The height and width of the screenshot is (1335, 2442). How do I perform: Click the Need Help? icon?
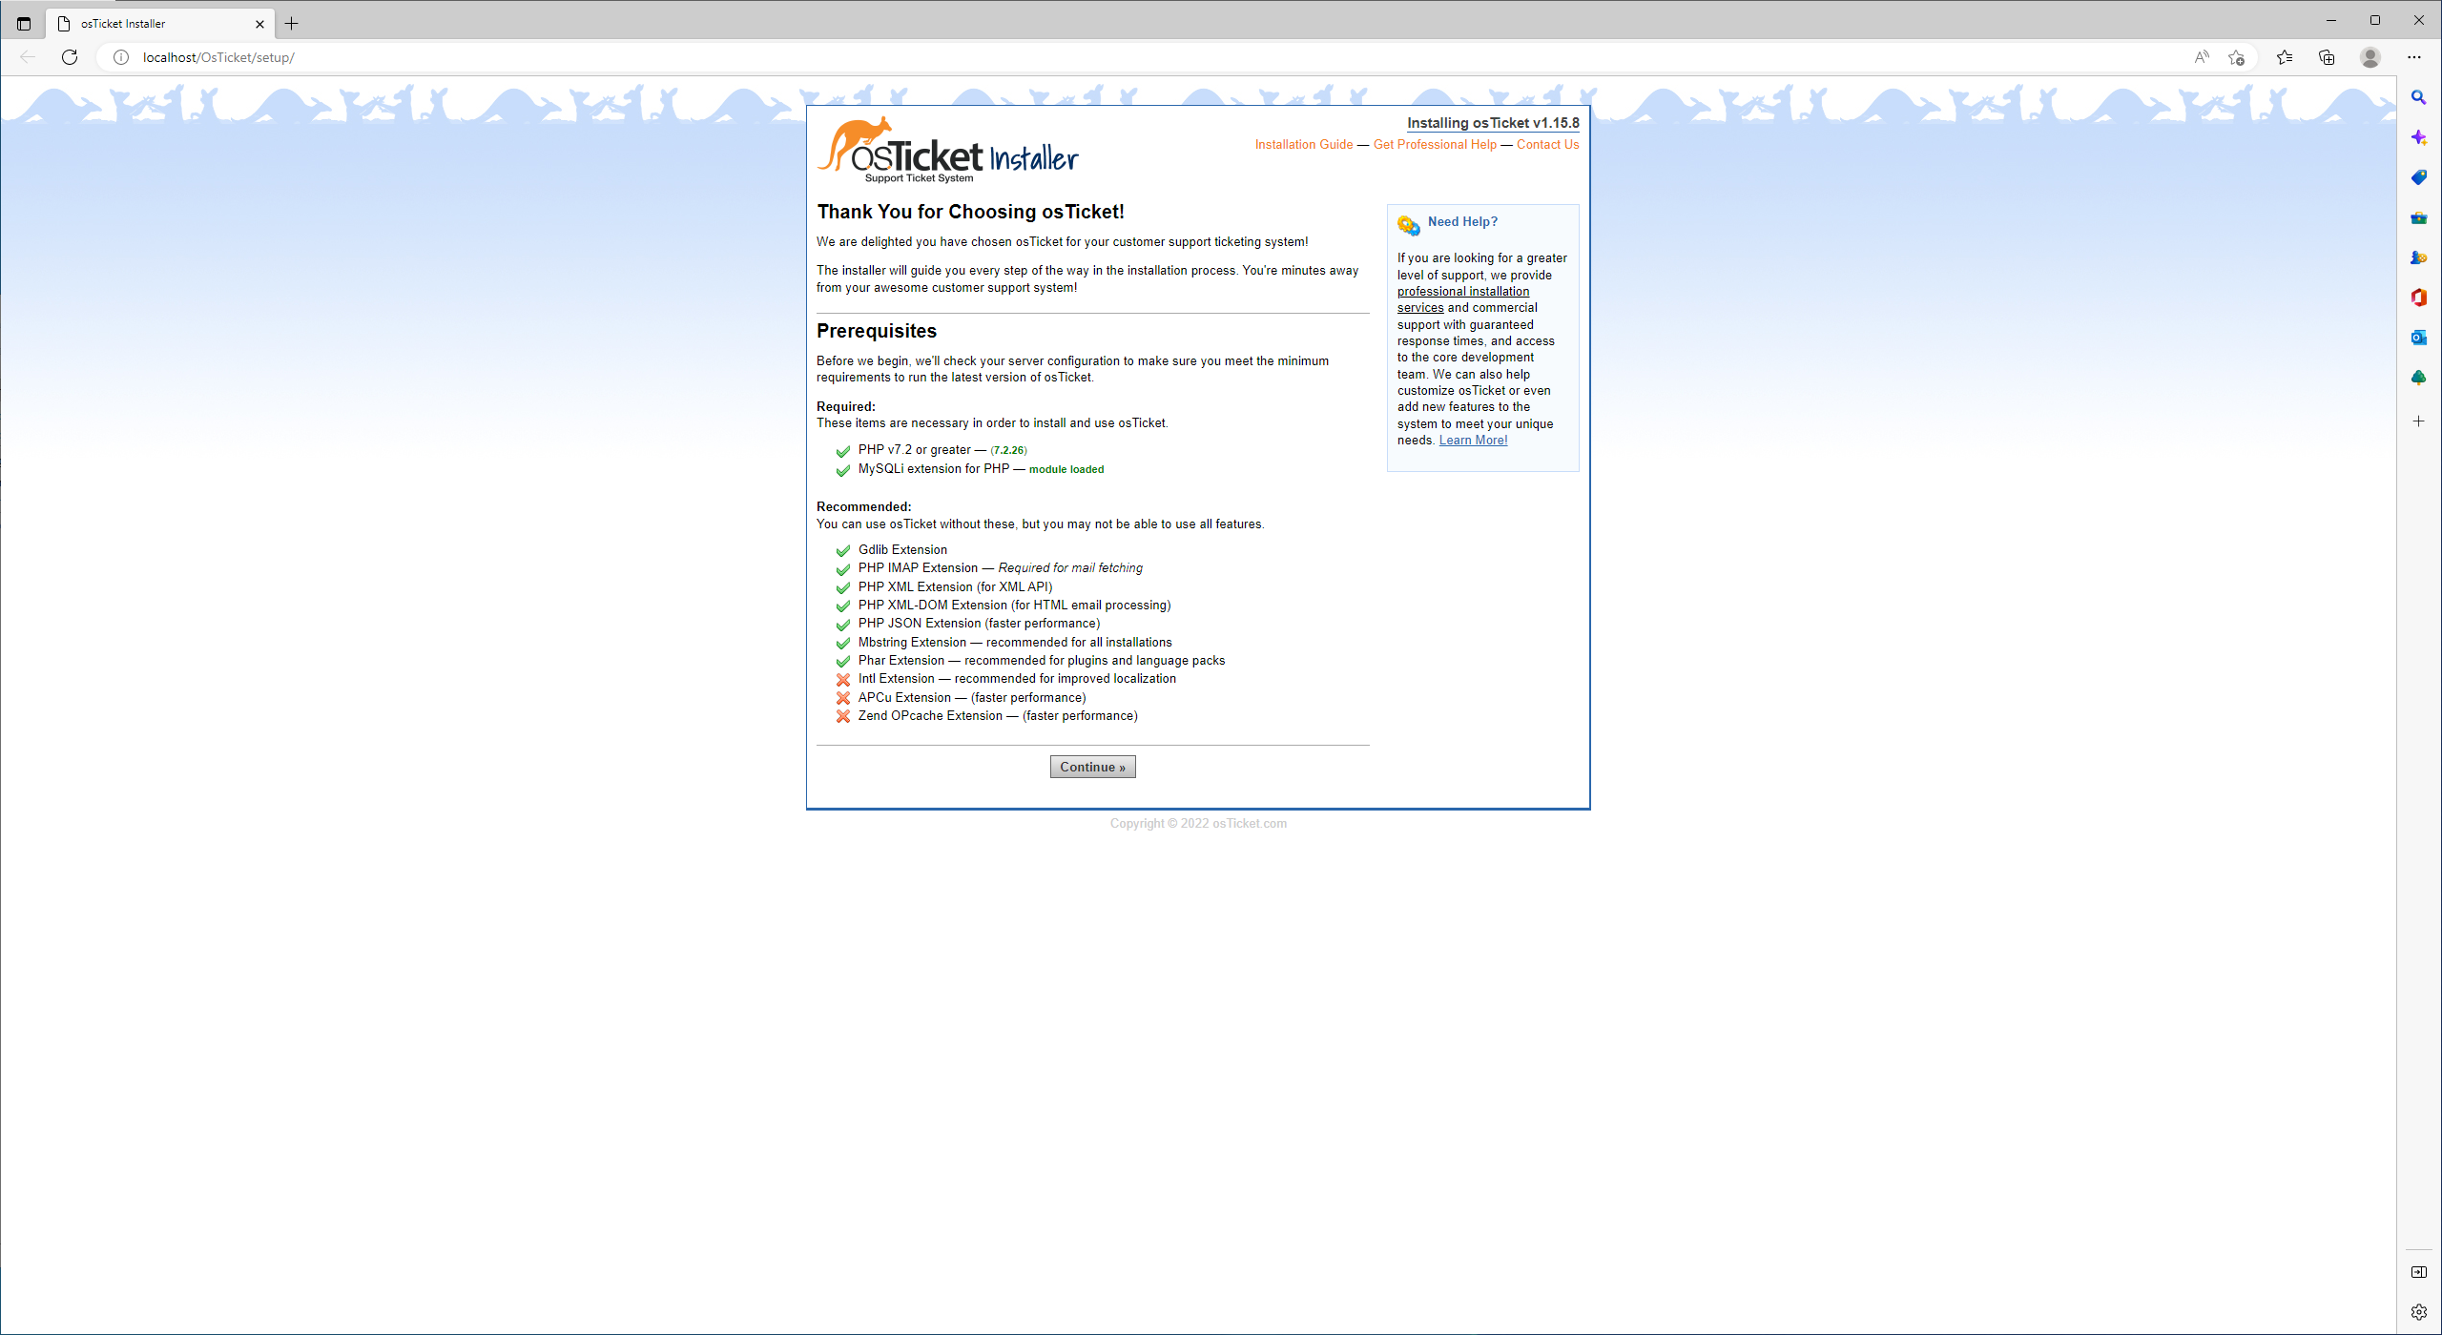[x=1408, y=222]
